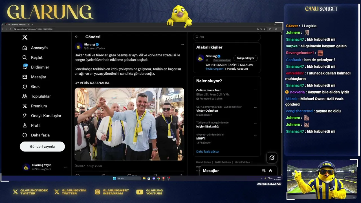Open Keşfet in the sidebar

coord(32,58)
